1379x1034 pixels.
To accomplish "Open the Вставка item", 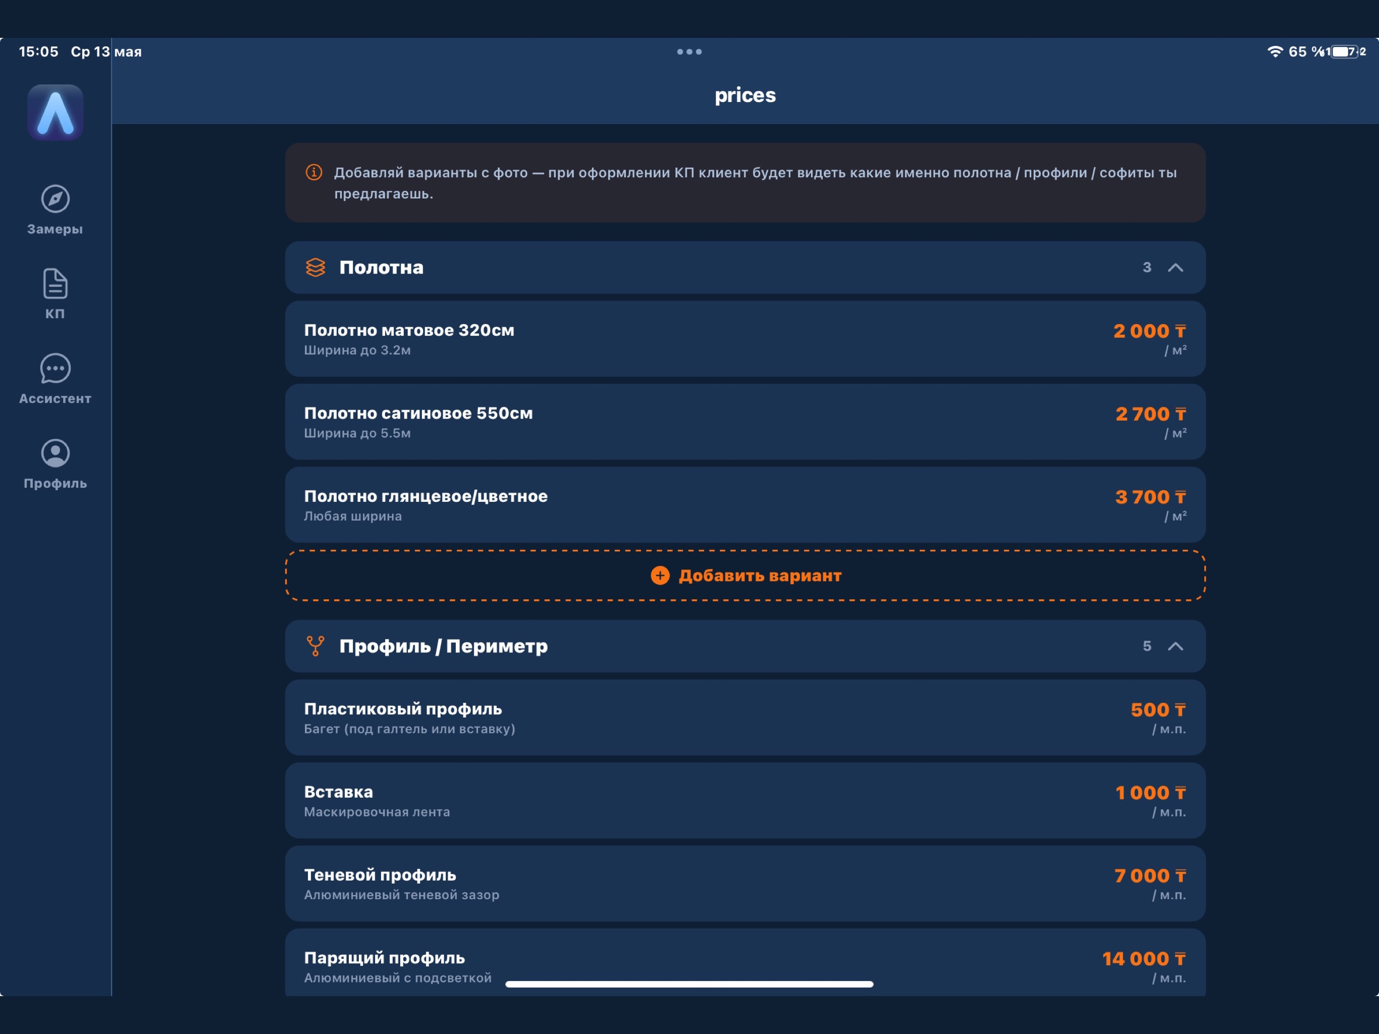I will point(745,801).
